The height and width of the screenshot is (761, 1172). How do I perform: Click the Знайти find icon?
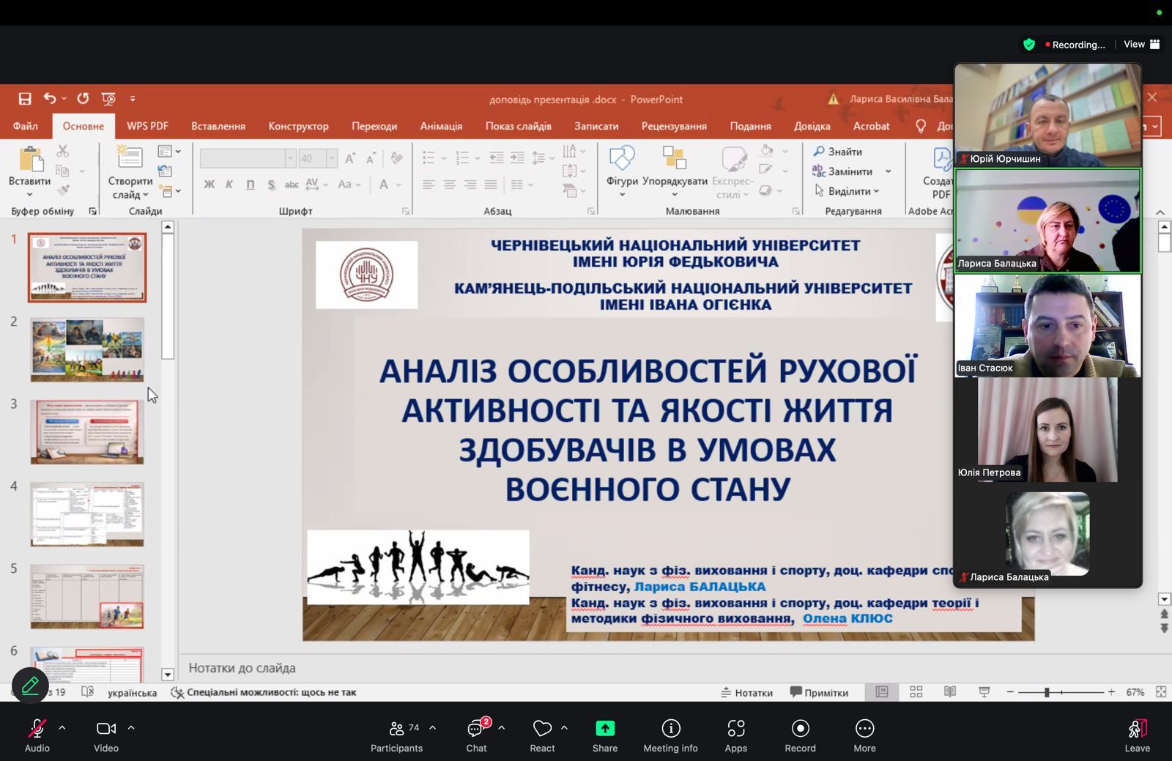(x=837, y=152)
